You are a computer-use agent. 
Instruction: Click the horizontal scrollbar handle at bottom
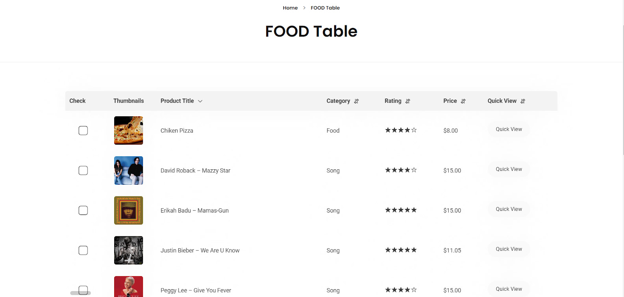(x=80, y=293)
